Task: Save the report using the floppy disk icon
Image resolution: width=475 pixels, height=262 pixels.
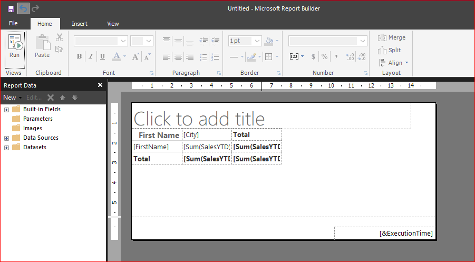Action: [x=11, y=8]
